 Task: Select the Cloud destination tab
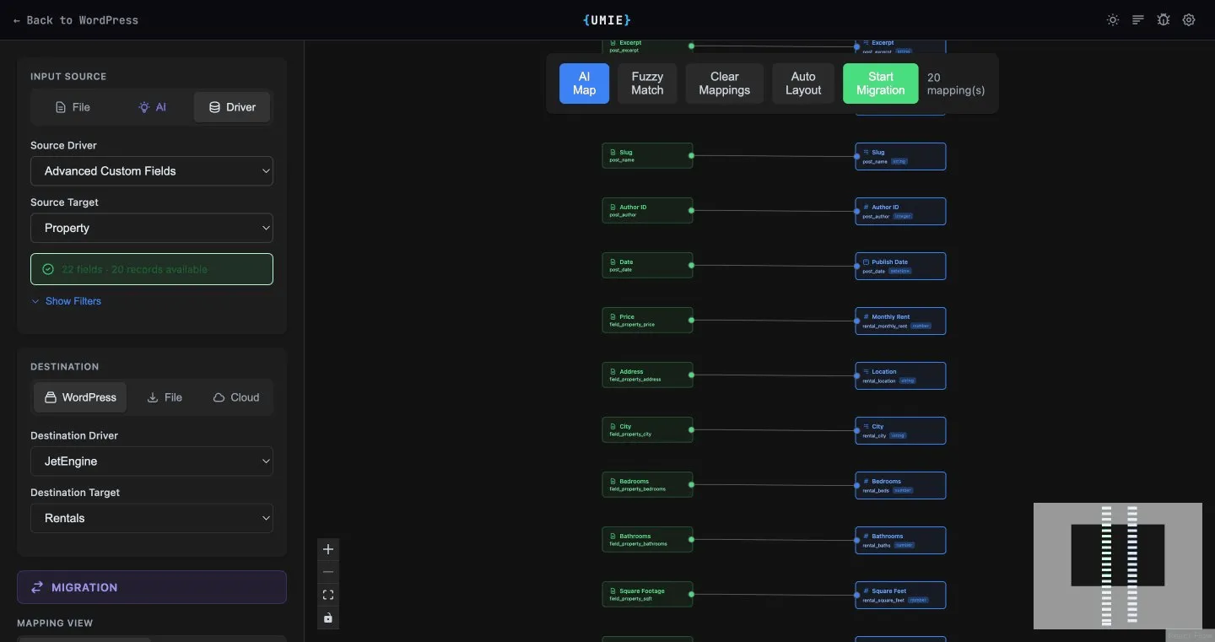[x=236, y=397]
